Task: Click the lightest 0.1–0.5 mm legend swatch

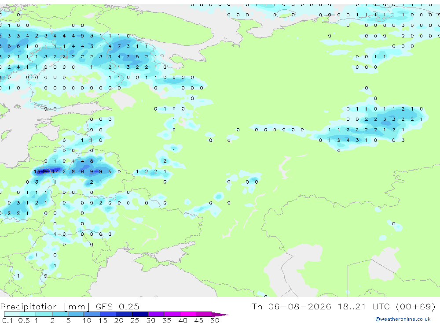Action: point(12,314)
